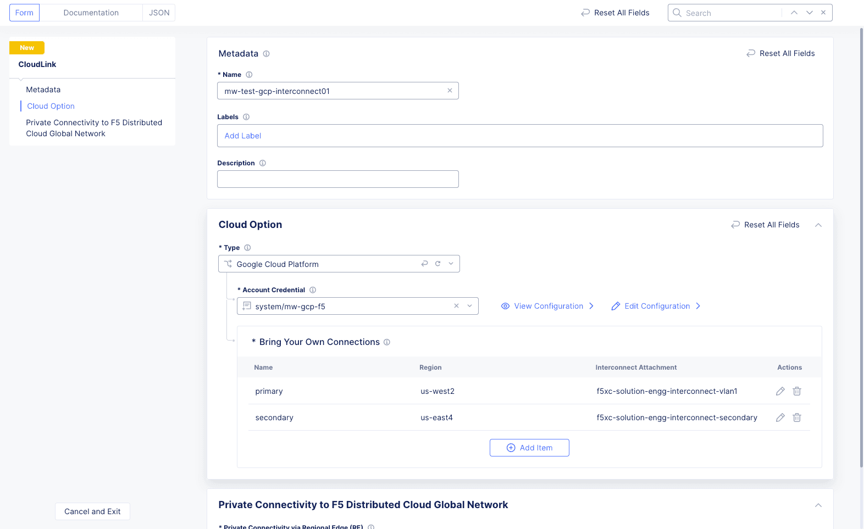
Task: Open the Account Credential dropdown
Action: click(470, 306)
